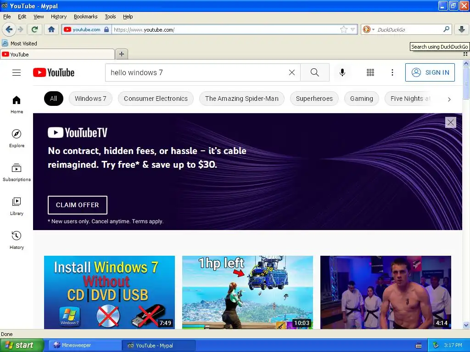Click the YouTubeTV logo in the banner
Image resolution: width=470 pixels, height=352 pixels.
click(x=77, y=132)
